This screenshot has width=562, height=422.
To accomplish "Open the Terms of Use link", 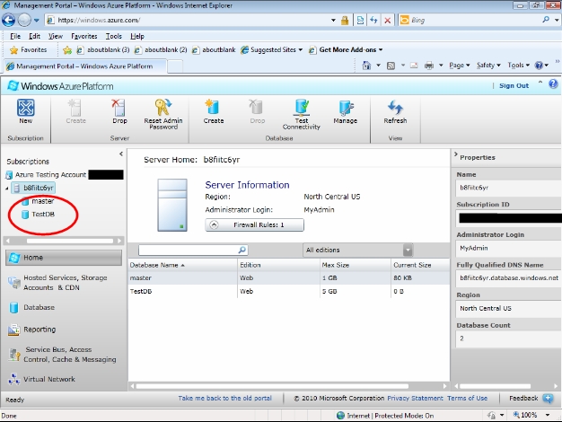I will click(467, 398).
